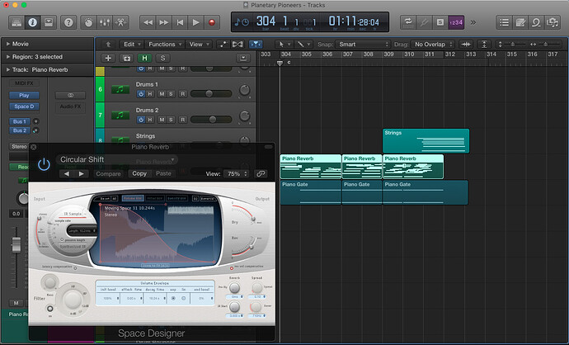Open the Inspector with the info icon
The image size is (569, 345).
33,22
